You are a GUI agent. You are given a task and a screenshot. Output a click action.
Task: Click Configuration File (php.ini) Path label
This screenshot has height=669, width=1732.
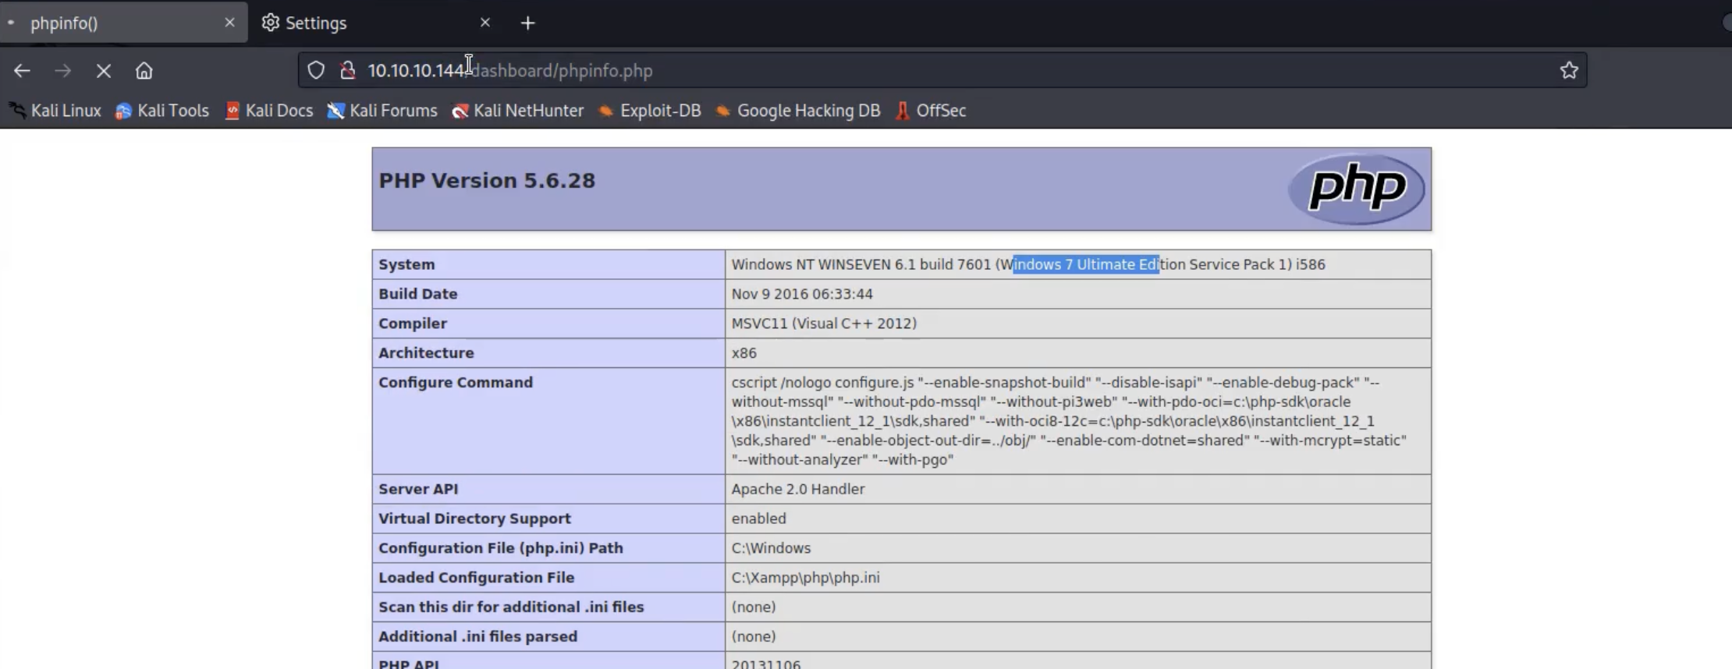point(501,548)
